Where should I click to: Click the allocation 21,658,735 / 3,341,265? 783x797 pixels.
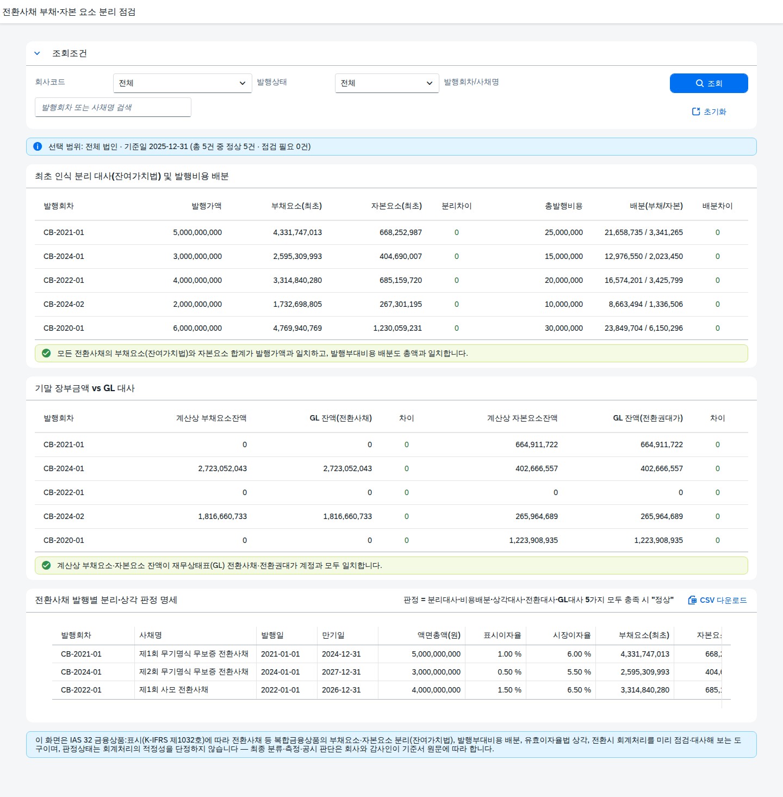644,232
